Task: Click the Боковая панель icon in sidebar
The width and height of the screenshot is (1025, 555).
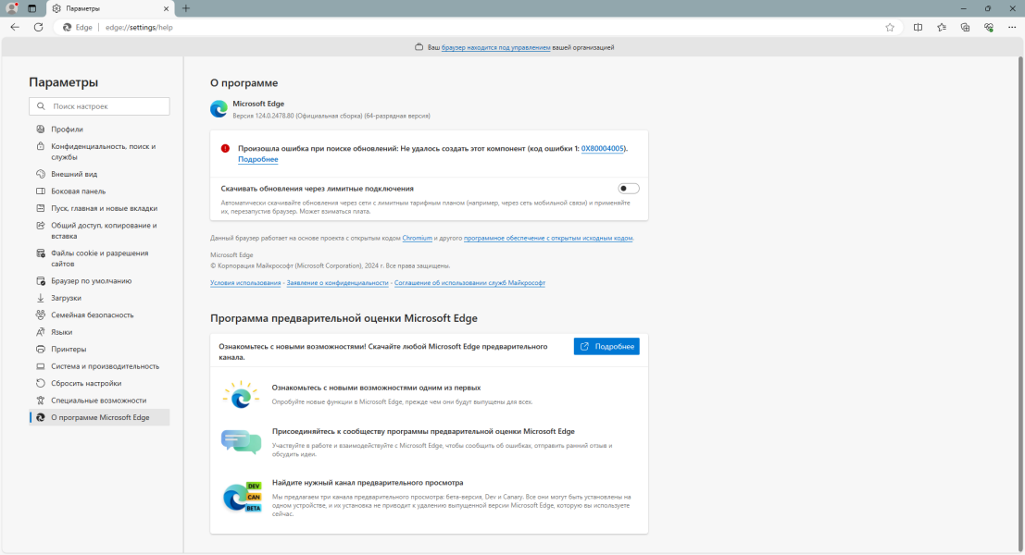Action: pyautogui.click(x=41, y=191)
